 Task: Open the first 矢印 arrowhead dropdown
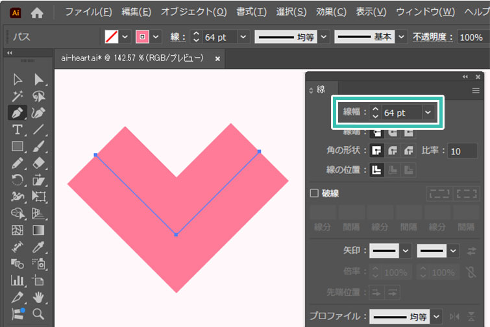point(406,250)
